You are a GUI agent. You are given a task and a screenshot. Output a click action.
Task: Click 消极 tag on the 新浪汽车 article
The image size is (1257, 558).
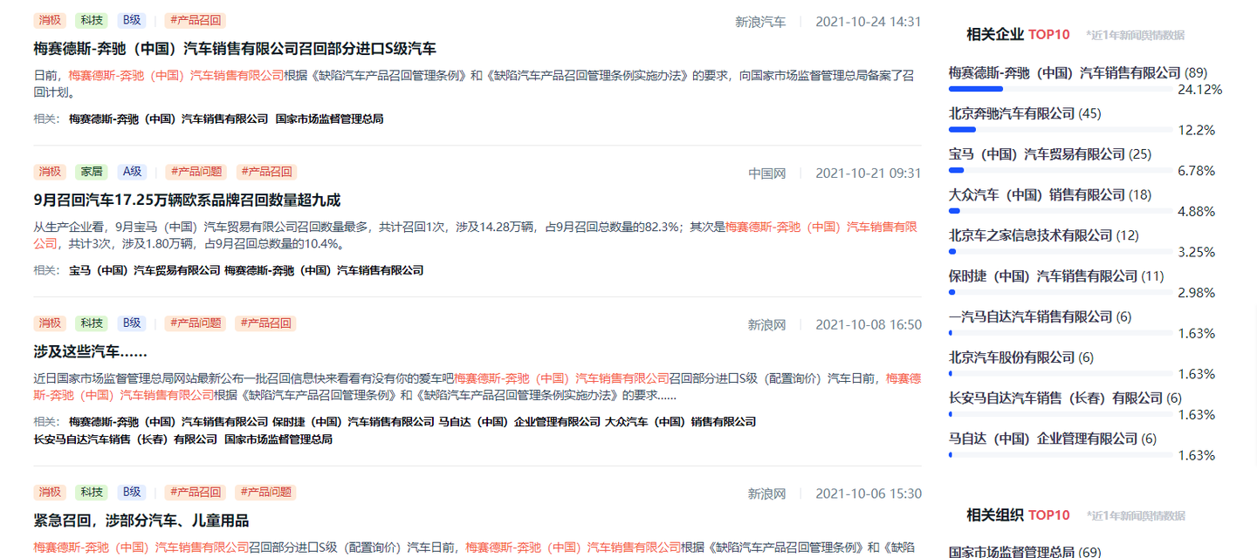point(50,20)
